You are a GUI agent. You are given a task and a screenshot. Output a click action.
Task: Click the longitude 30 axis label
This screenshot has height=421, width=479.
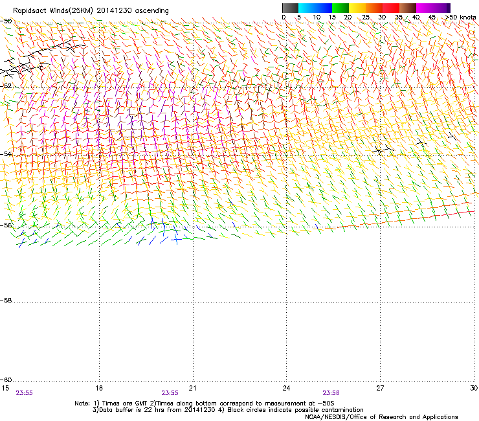(x=474, y=388)
